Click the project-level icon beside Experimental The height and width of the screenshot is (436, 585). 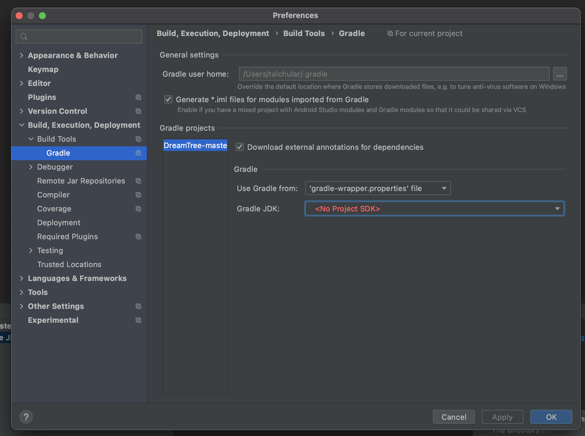click(138, 320)
